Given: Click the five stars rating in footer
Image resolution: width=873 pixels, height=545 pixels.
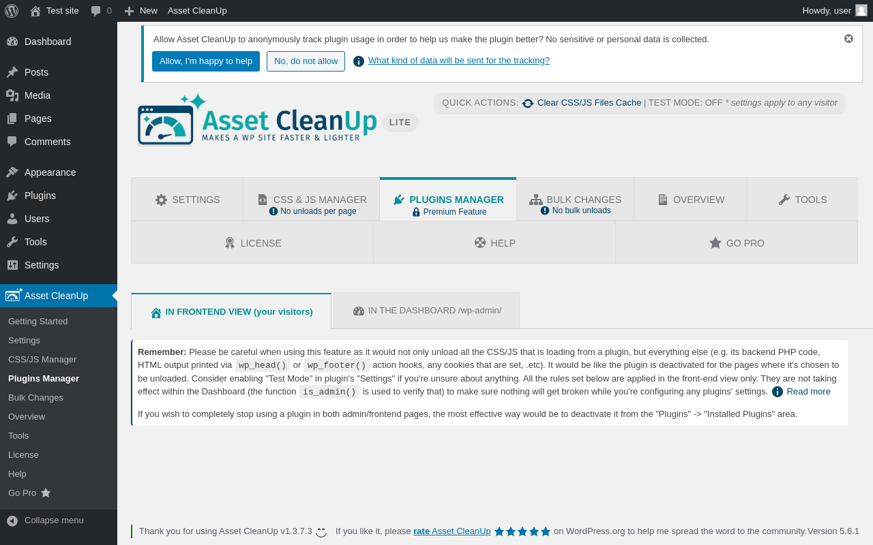Looking at the screenshot, I should (522, 531).
